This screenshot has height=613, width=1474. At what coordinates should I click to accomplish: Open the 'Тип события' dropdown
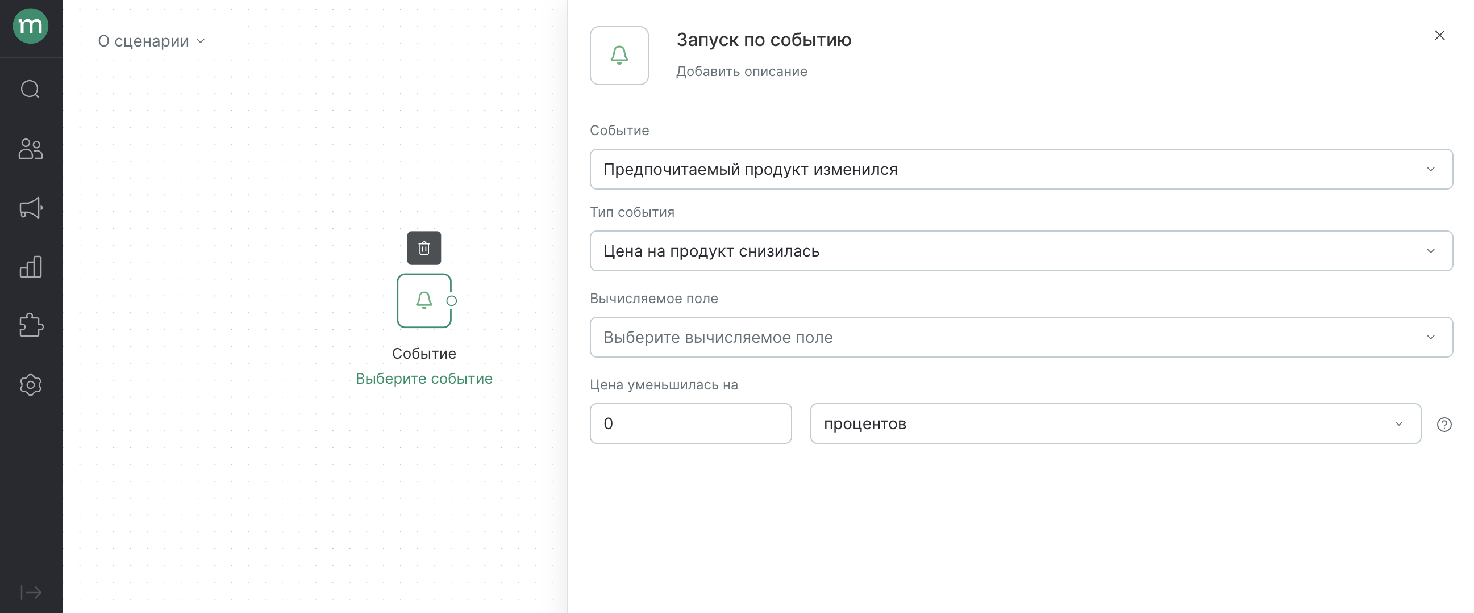point(1021,251)
